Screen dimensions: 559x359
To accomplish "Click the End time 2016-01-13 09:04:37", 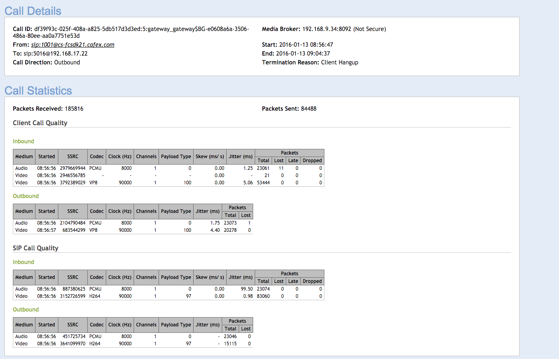I will pyautogui.click(x=303, y=54).
